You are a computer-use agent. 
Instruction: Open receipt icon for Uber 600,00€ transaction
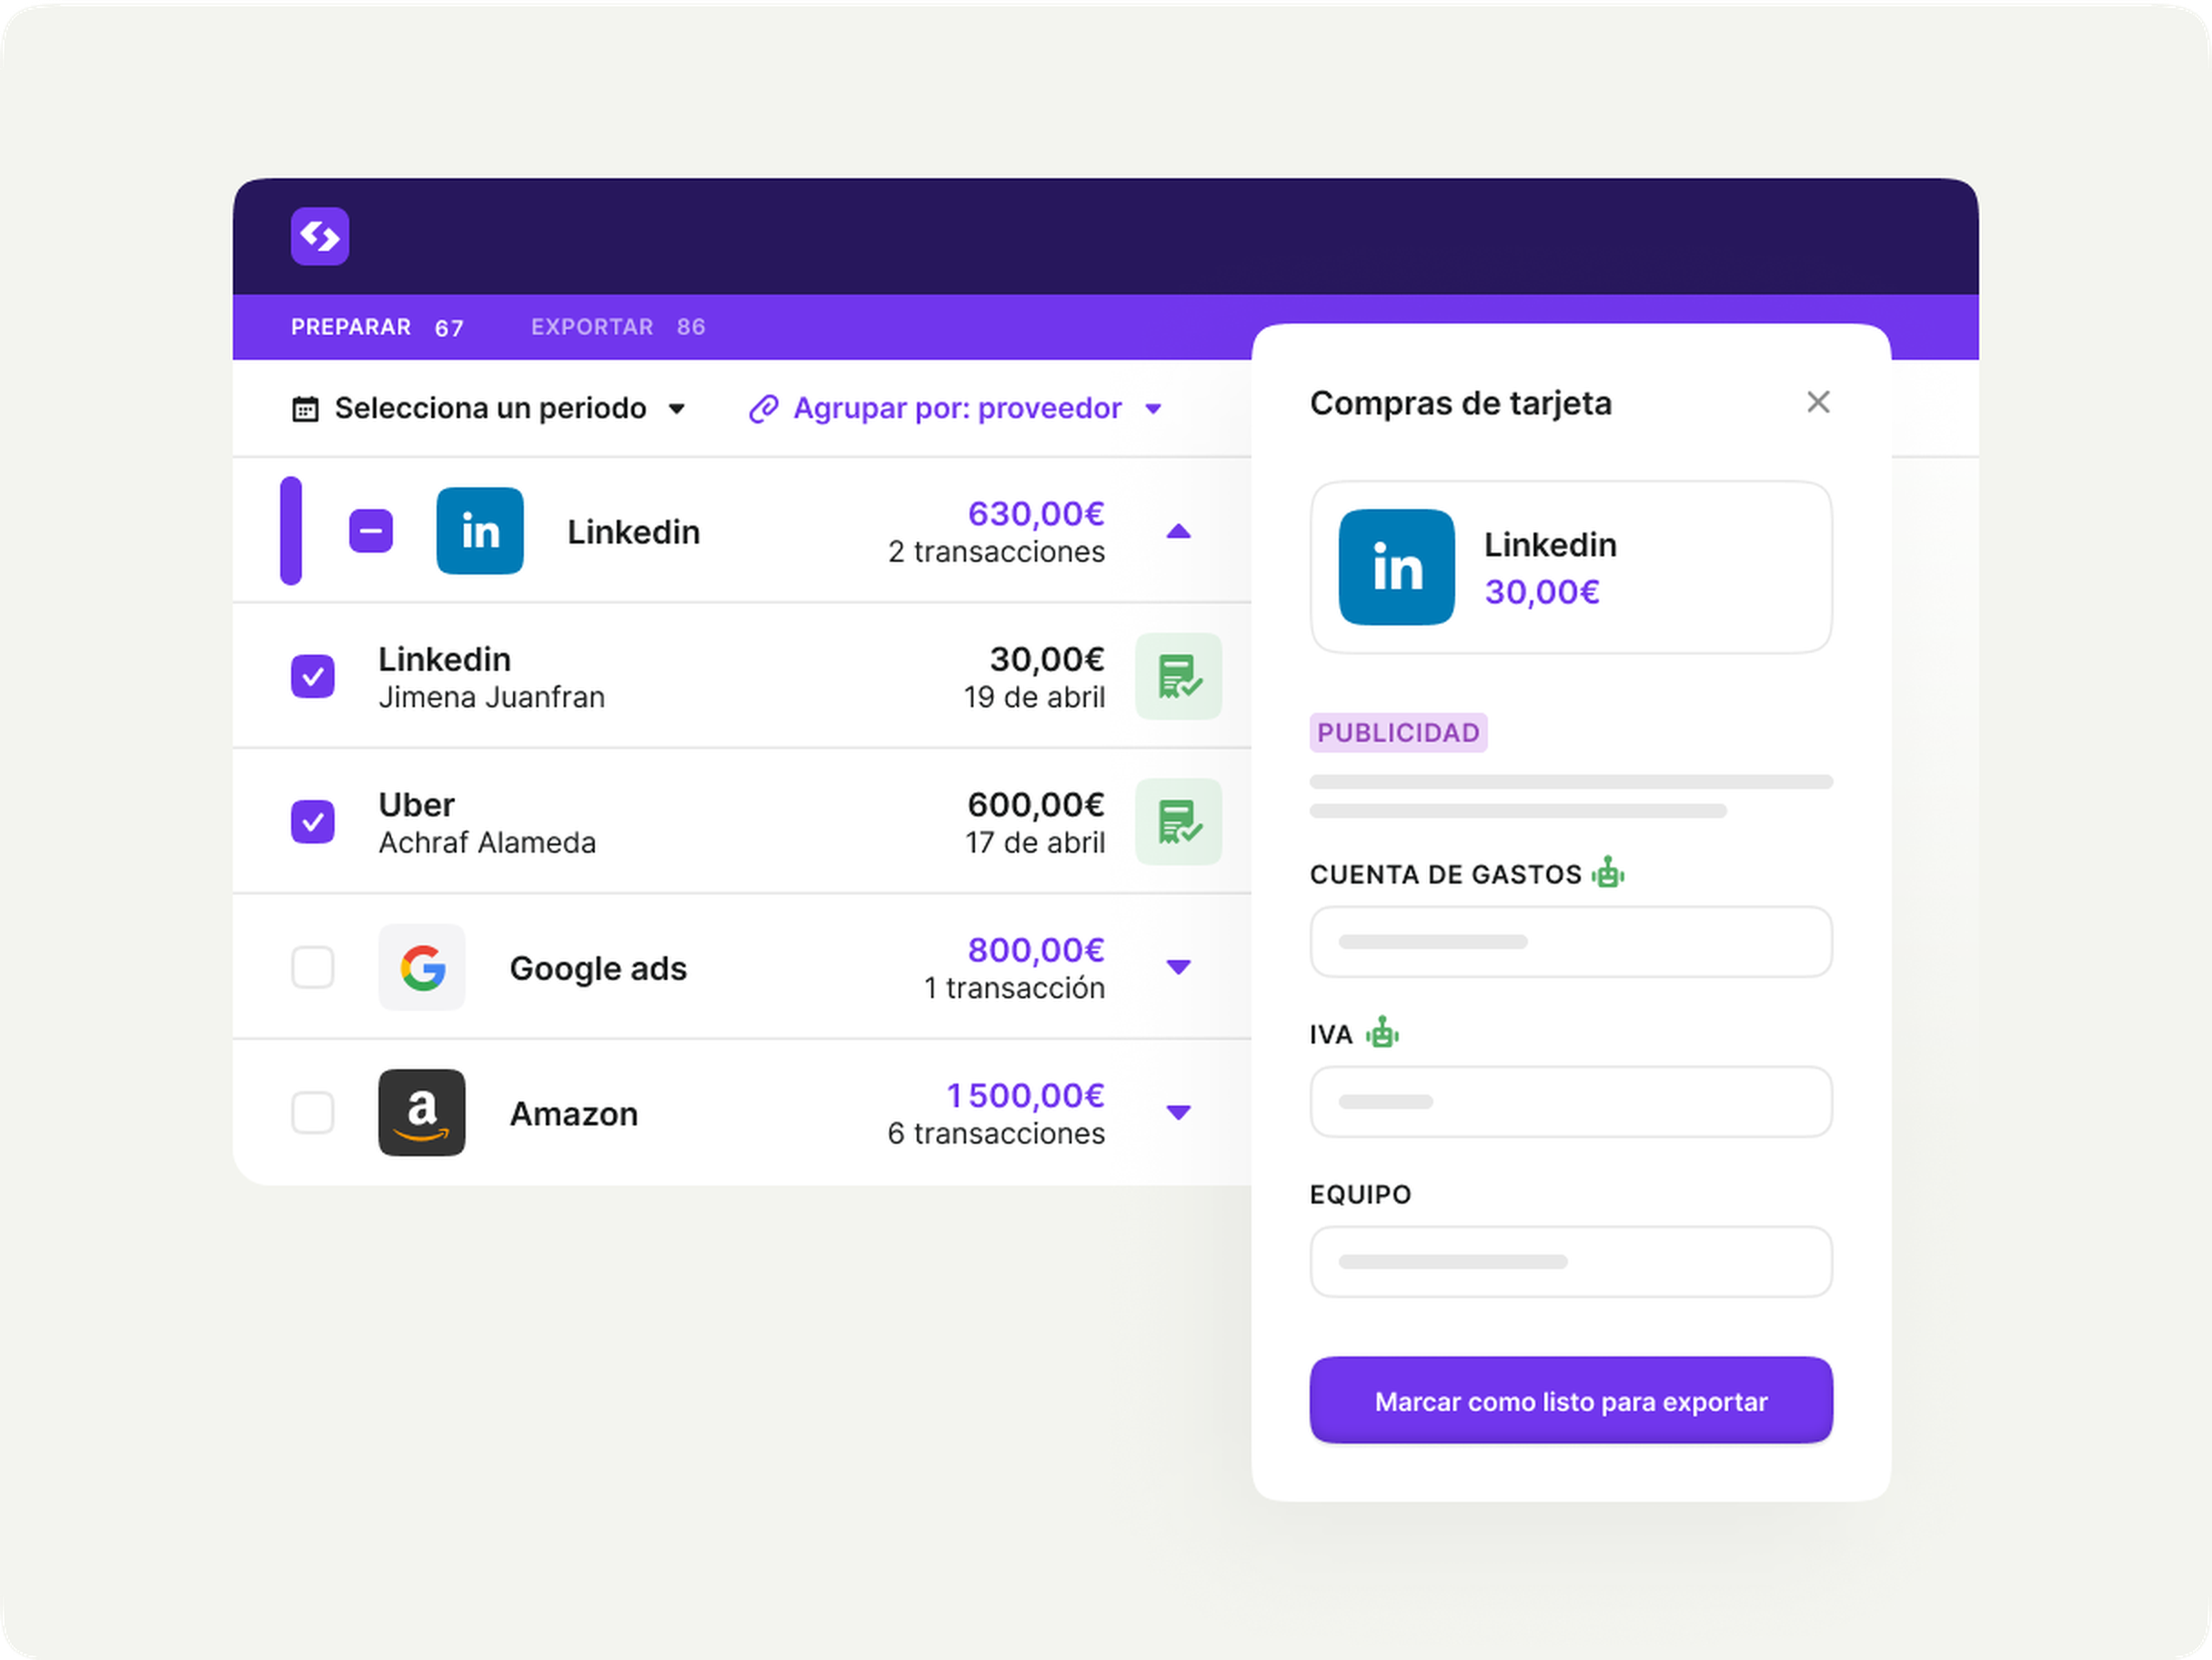[x=1178, y=822]
